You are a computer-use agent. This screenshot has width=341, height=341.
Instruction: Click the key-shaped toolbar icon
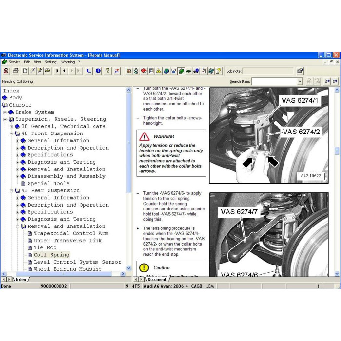coord(108,71)
